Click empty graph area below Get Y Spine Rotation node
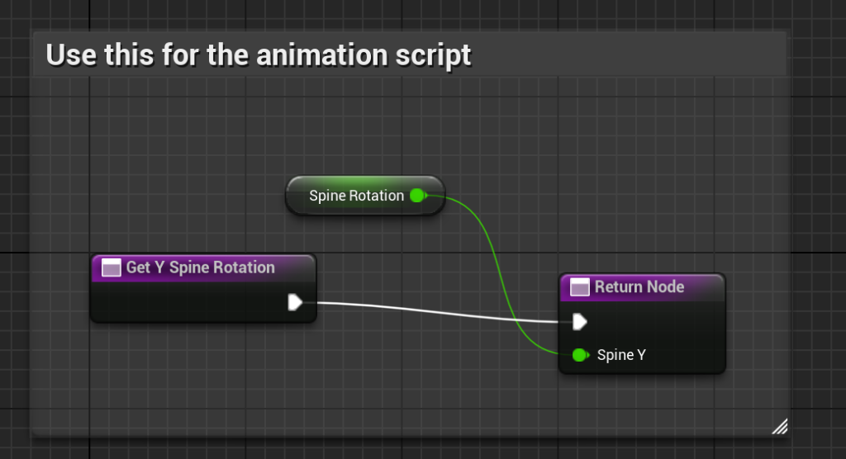 pyautogui.click(x=202, y=371)
